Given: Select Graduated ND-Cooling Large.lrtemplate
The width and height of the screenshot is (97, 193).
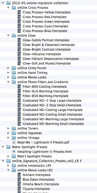Looking at the screenshot, I should tap(52, 110).
